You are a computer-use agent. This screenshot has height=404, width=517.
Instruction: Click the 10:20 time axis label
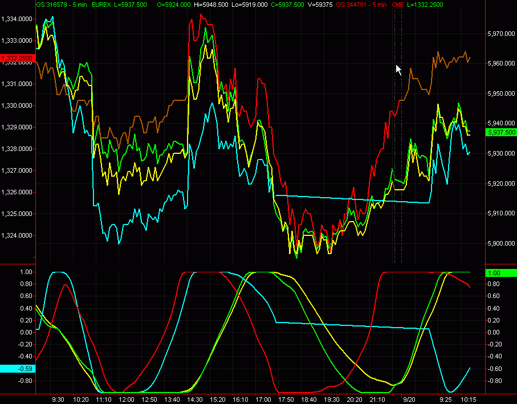tap(81, 399)
